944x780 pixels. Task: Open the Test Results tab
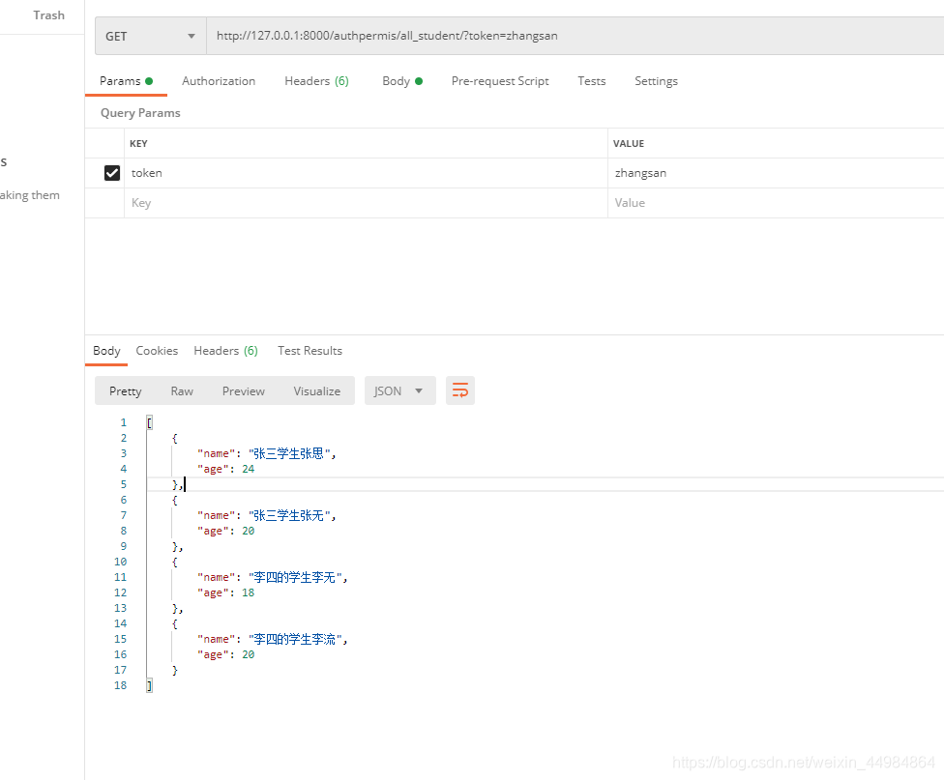point(310,351)
